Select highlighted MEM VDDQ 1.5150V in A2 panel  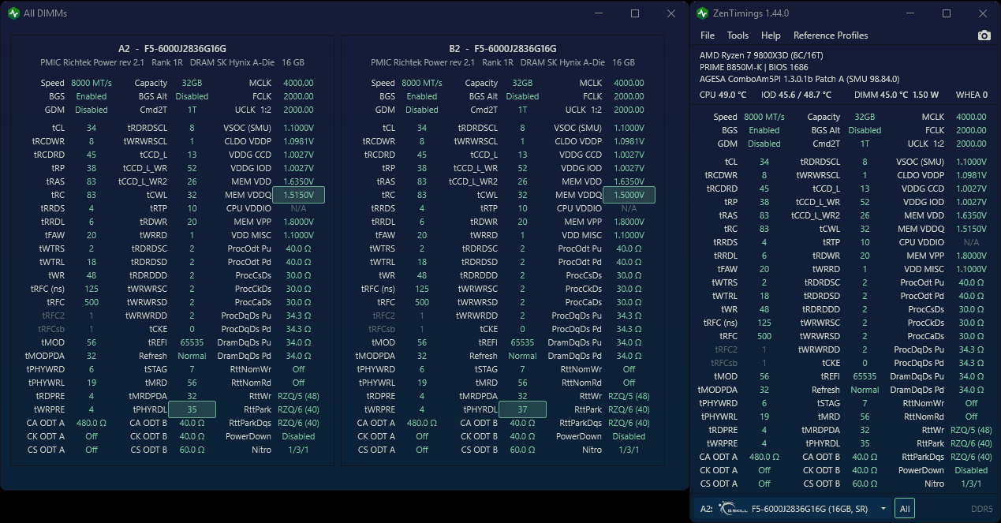point(298,195)
